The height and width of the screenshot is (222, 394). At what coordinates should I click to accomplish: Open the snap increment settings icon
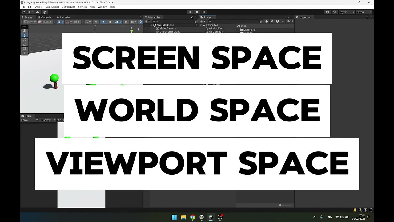pos(76,22)
